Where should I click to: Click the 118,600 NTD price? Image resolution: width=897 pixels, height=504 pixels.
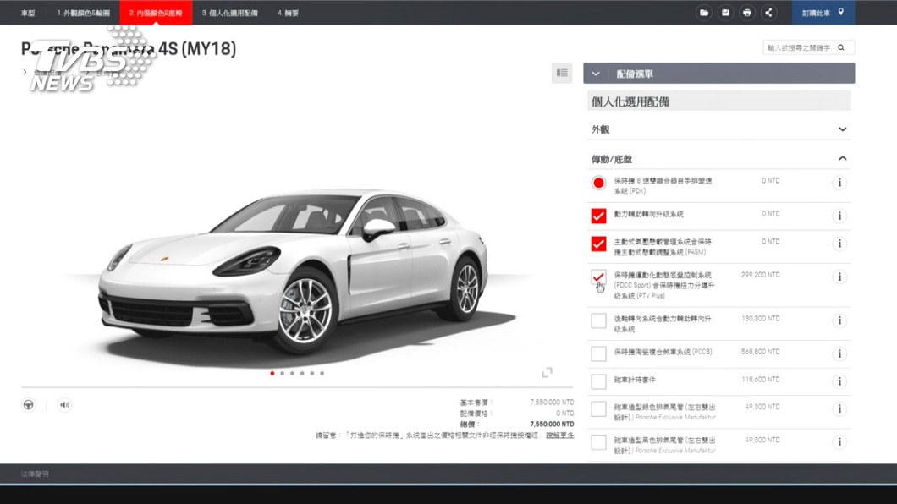point(760,380)
